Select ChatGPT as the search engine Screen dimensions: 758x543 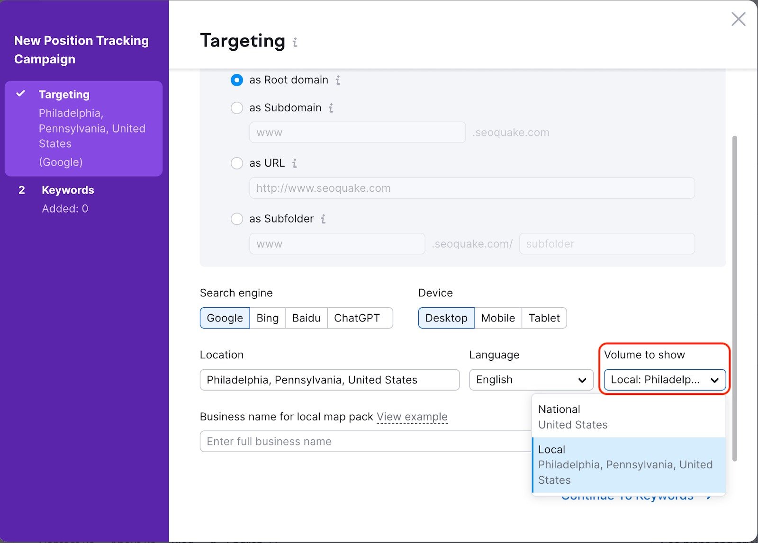point(357,318)
